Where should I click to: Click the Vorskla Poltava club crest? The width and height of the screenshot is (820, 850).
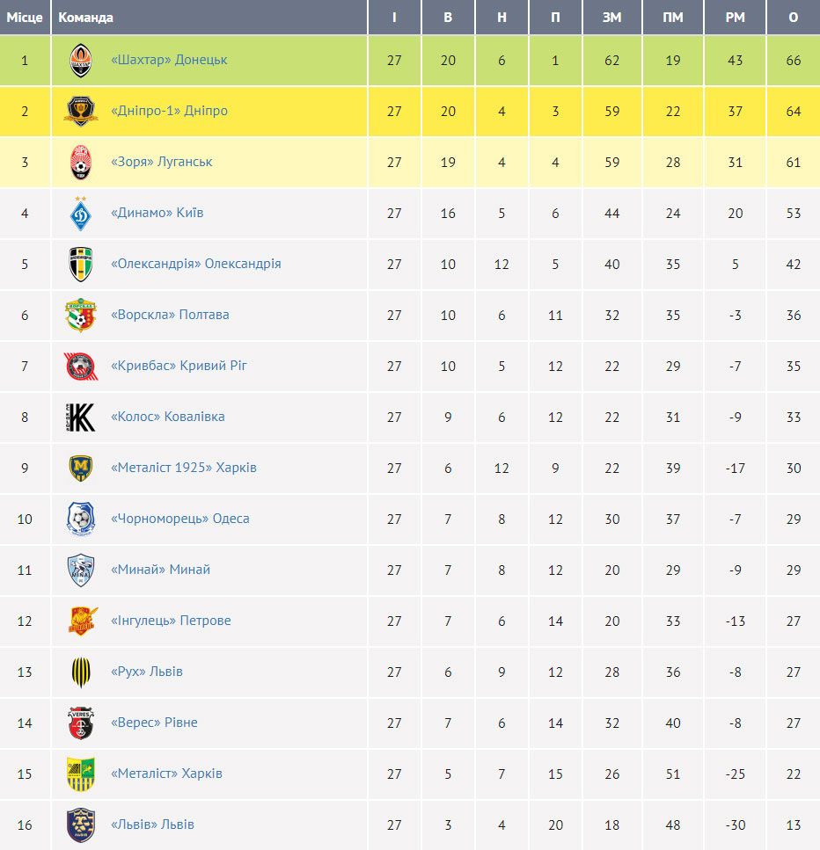pyautogui.click(x=81, y=315)
